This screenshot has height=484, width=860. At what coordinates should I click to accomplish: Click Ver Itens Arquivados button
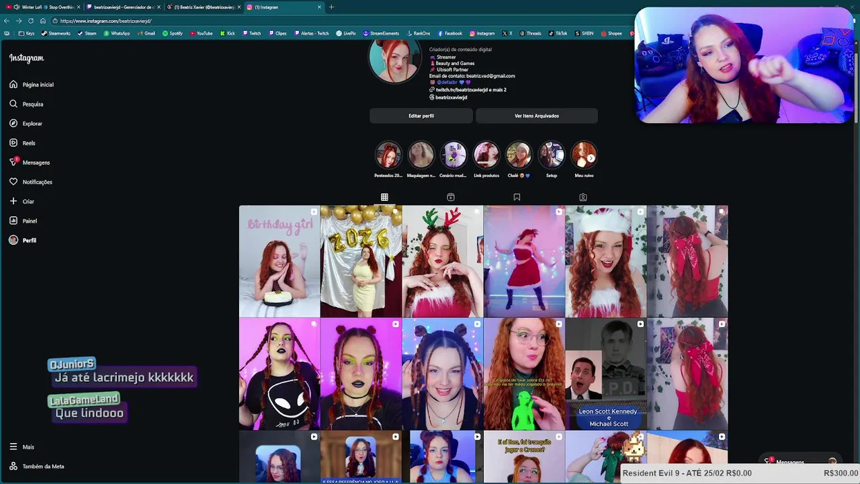[x=536, y=116]
